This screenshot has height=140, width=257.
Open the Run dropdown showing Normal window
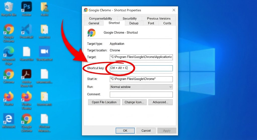tap(141, 87)
